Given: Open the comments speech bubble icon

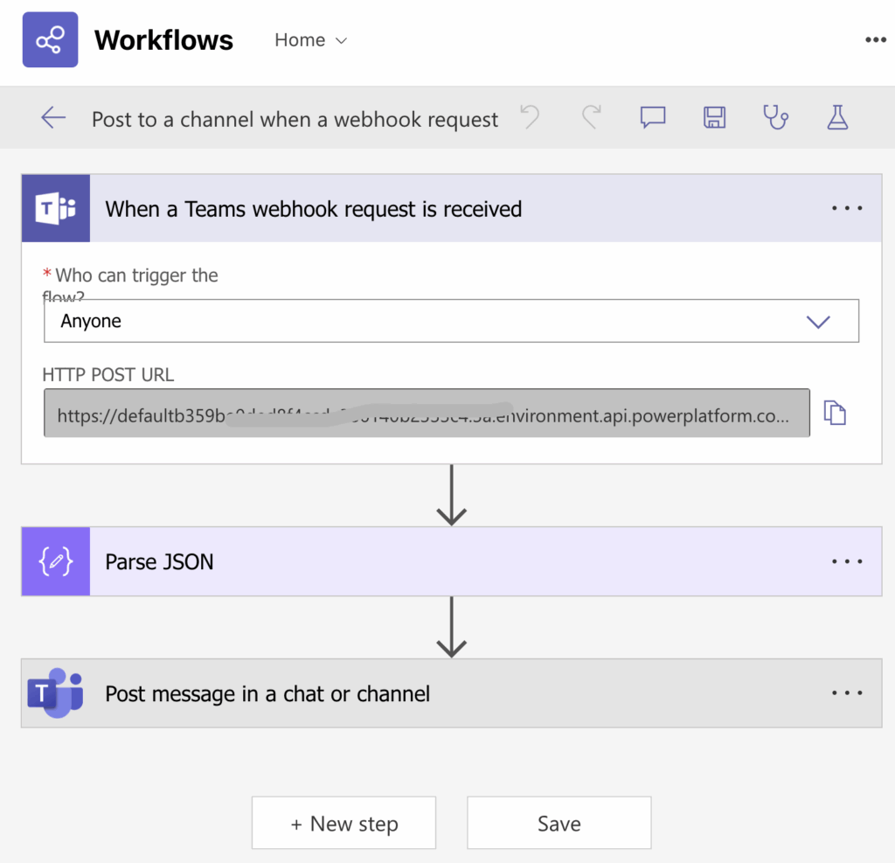Looking at the screenshot, I should [652, 118].
